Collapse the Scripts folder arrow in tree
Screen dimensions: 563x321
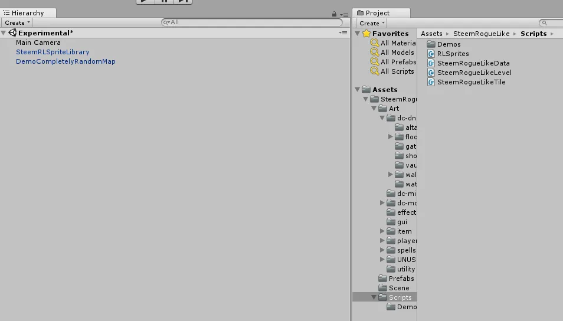click(374, 297)
